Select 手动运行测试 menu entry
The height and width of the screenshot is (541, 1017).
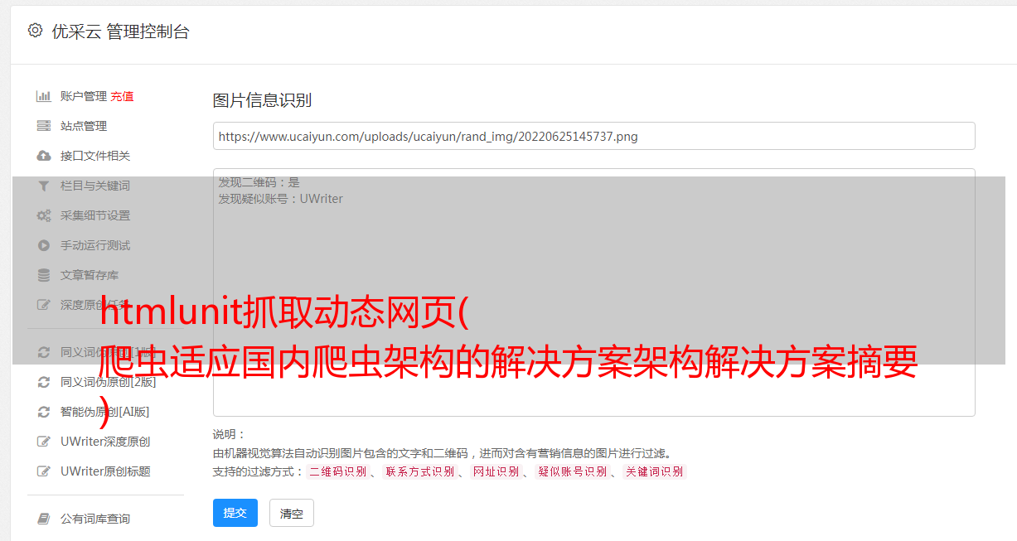click(x=95, y=245)
